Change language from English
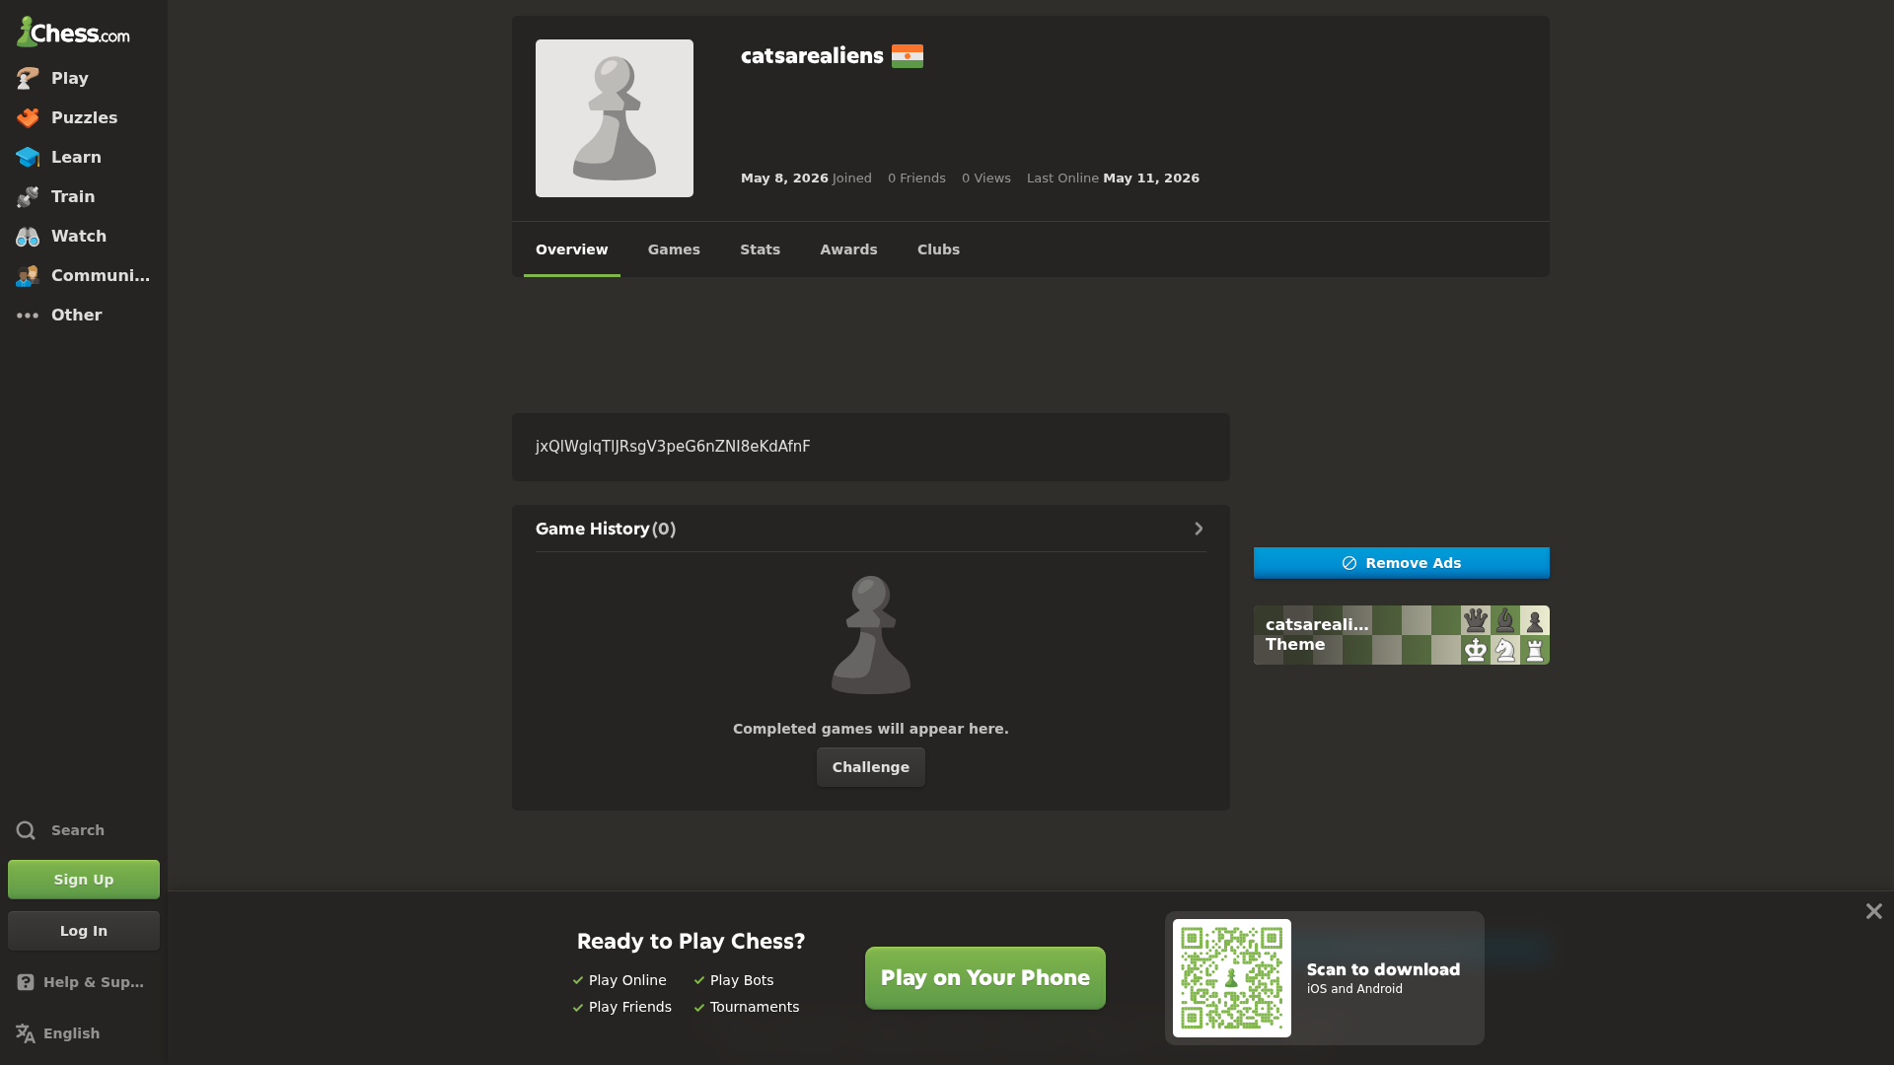The height and width of the screenshot is (1065, 1894). (84, 1033)
